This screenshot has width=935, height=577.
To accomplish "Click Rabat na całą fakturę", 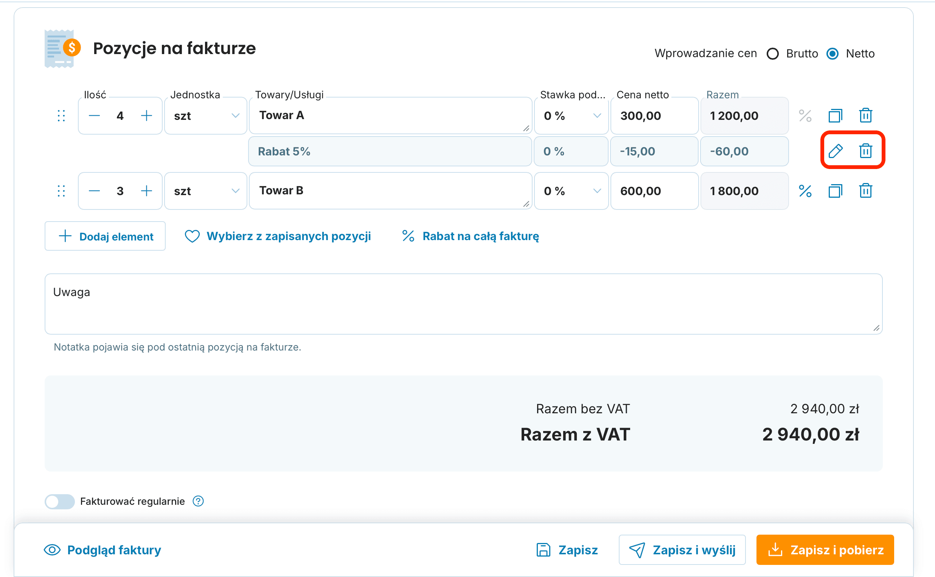I will click(x=470, y=236).
